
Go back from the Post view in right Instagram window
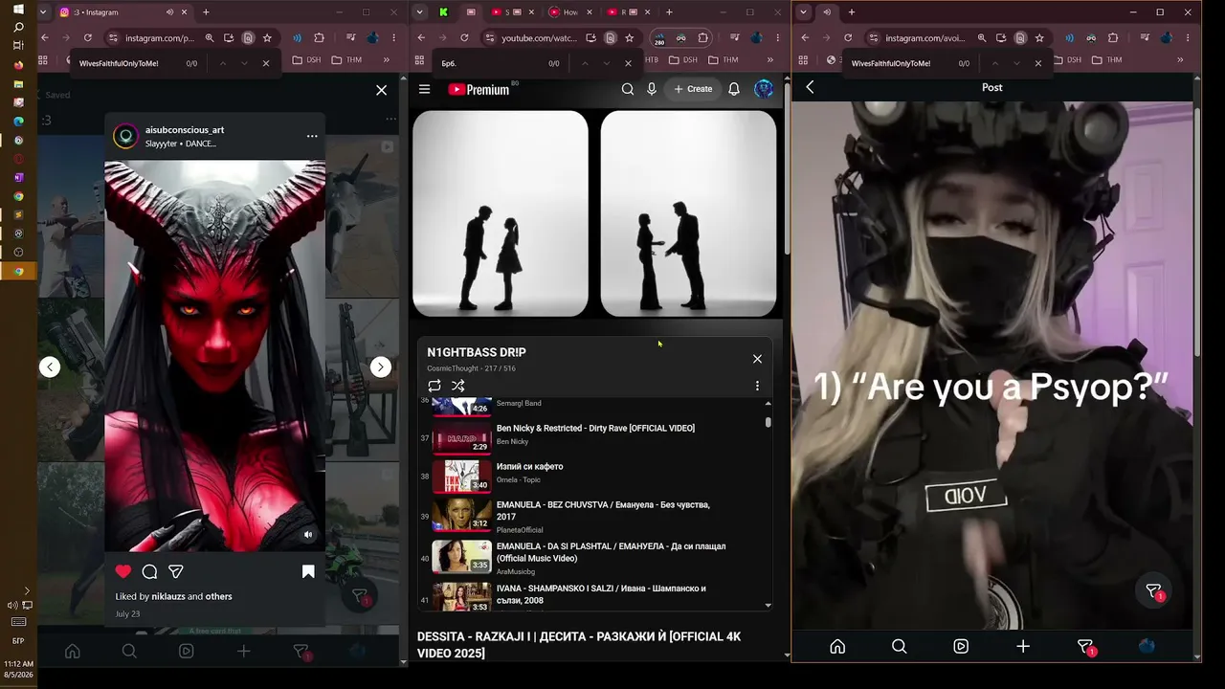[x=810, y=87]
